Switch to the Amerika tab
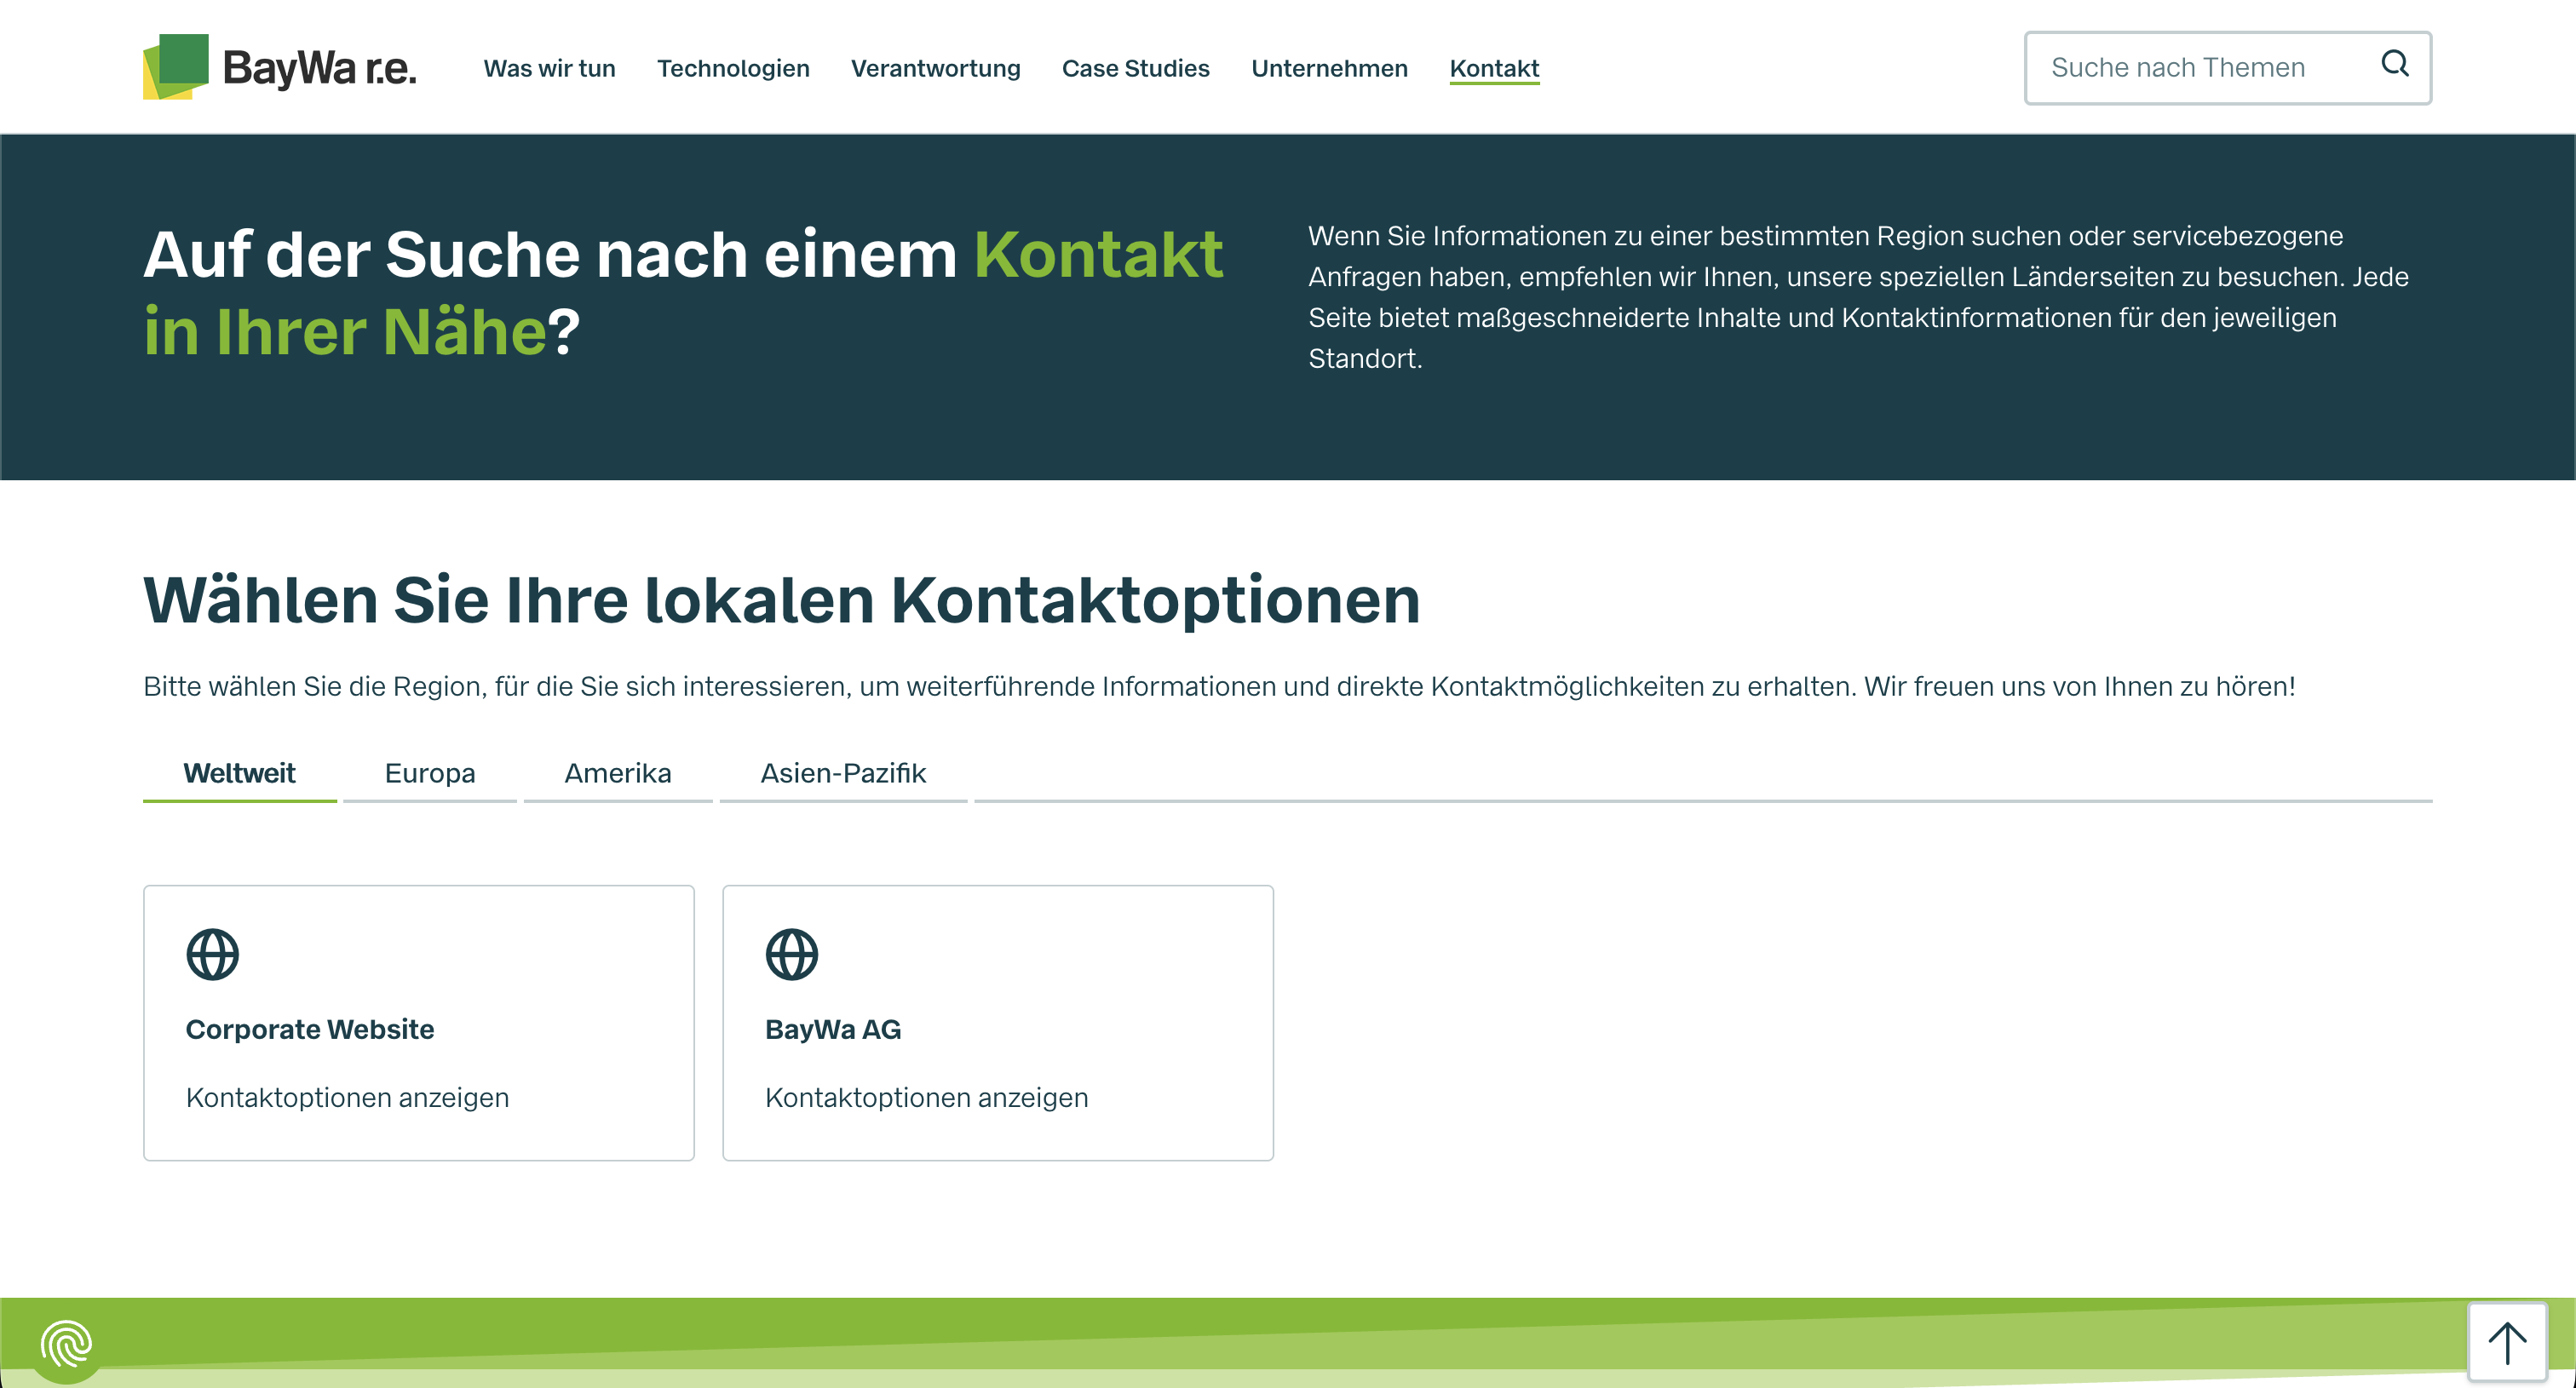This screenshot has height=1388, width=2576. [618, 773]
